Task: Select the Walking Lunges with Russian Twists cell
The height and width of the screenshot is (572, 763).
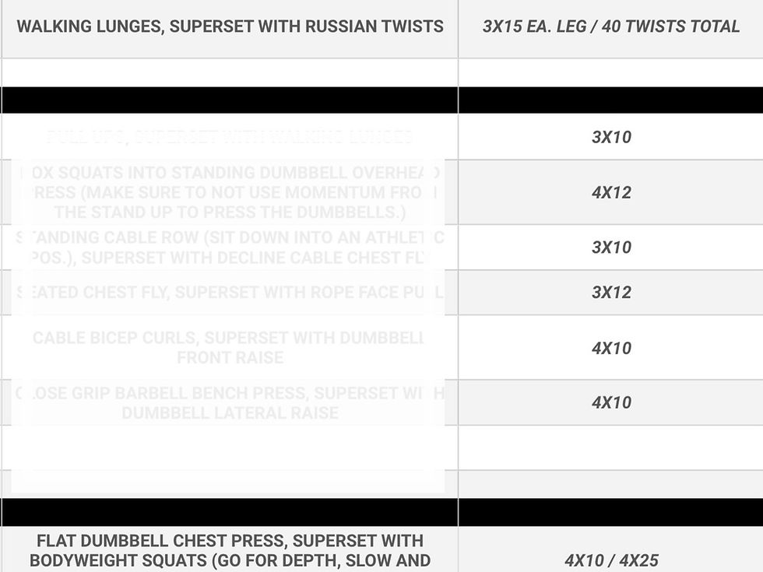Action: coord(230,28)
